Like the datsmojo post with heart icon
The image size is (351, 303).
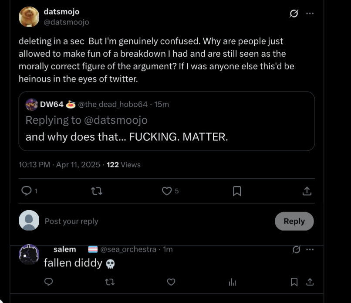point(167,191)
